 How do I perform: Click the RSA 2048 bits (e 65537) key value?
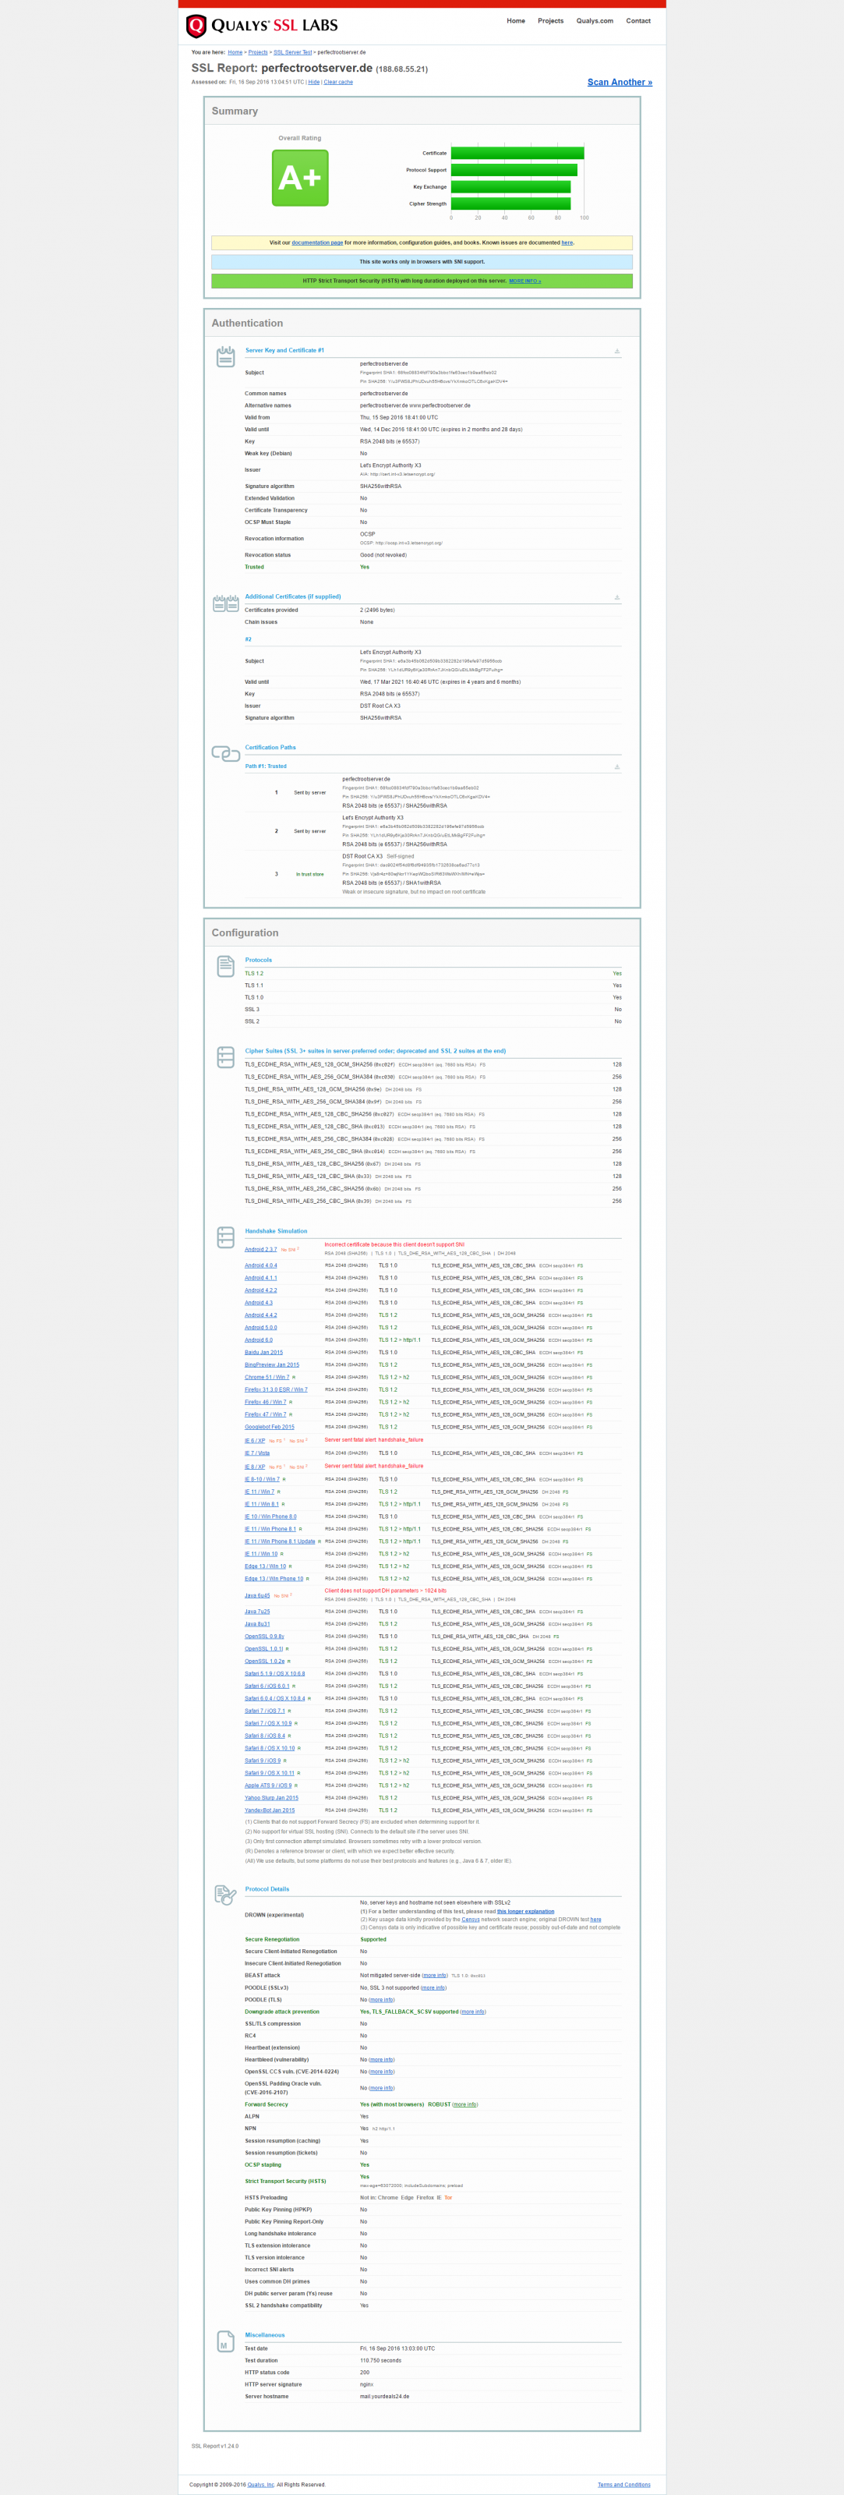pyautogui.click(x=389, y=441)
